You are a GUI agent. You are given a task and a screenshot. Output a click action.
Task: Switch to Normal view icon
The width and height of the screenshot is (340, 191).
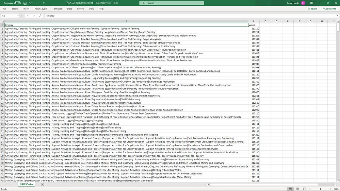(290, 189)
